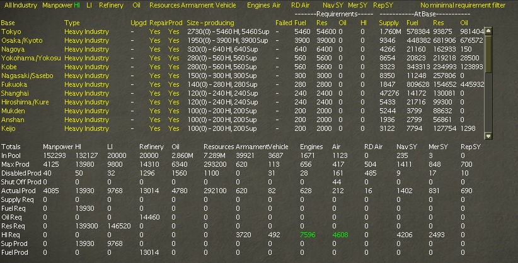This screenshot has height=263, width=518.
Task: Open the Osaka/Kyoto base
Action: pos(22,41)
